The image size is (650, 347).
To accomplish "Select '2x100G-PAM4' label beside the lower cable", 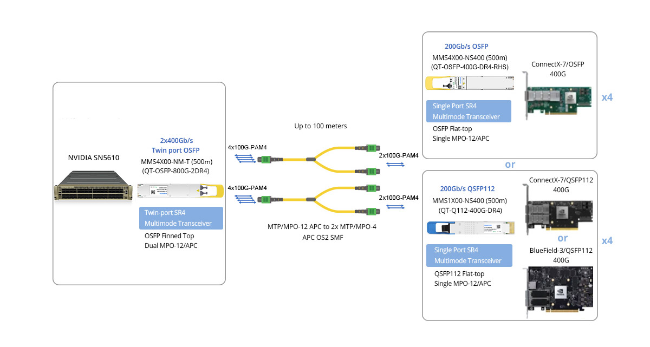I will click(x=399, y=198).
